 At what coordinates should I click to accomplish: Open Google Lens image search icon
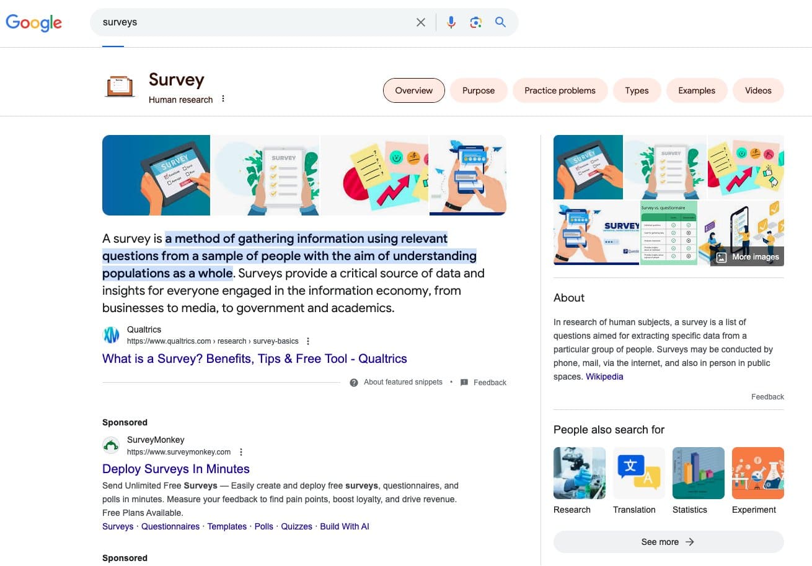[x=475, y=22]
